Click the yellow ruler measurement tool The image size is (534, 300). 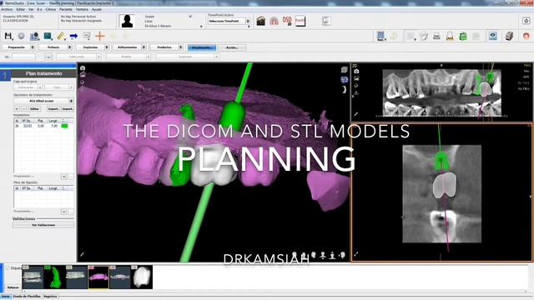click(x=61, y=36)
